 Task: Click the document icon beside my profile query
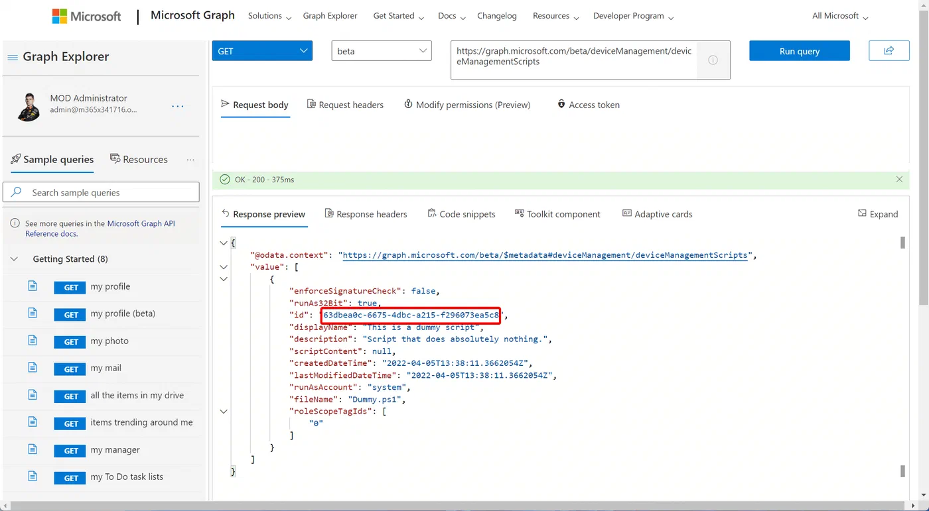click(x=33, y=286)
